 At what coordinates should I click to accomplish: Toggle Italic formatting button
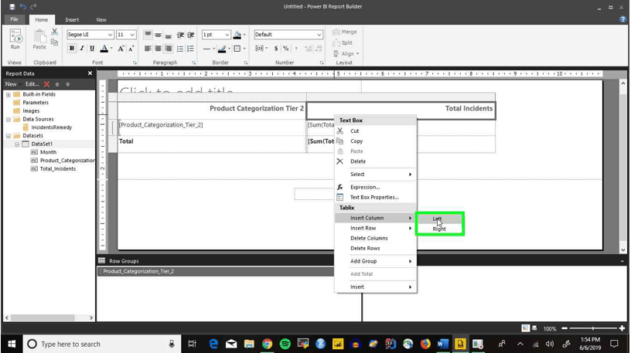click(x=82, y=48)
